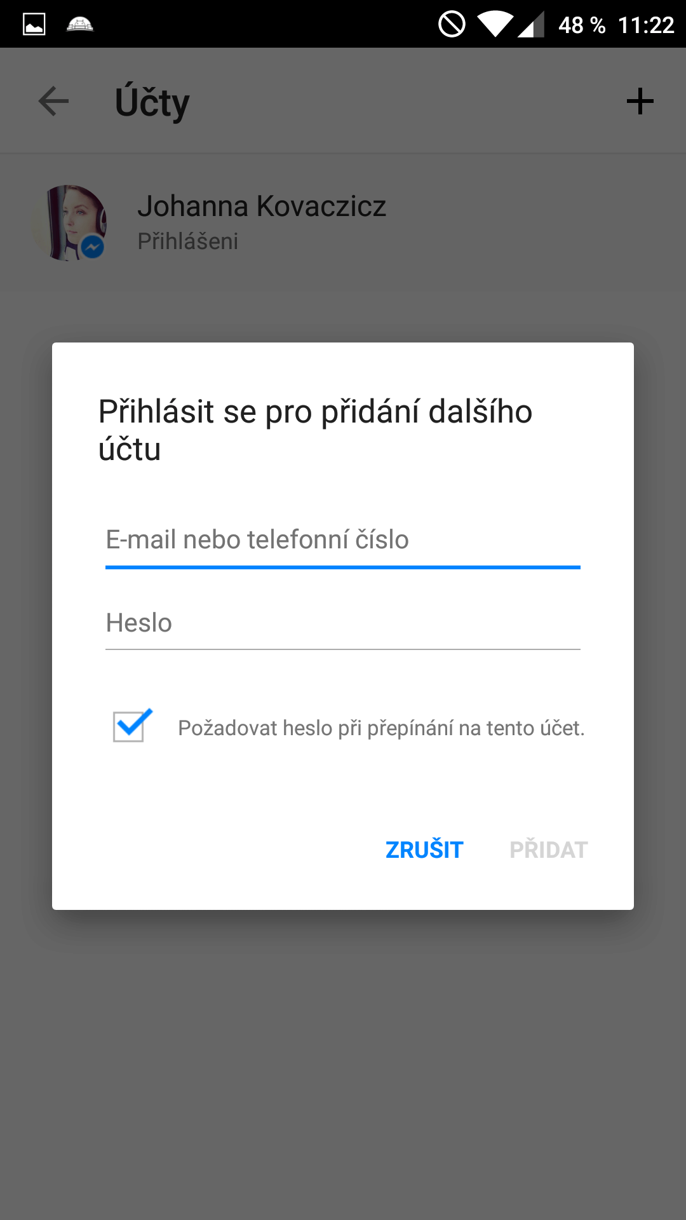Tap the mobile signal strength icon
This screenshot has height=1220, width=686.
tap(531, 25)
